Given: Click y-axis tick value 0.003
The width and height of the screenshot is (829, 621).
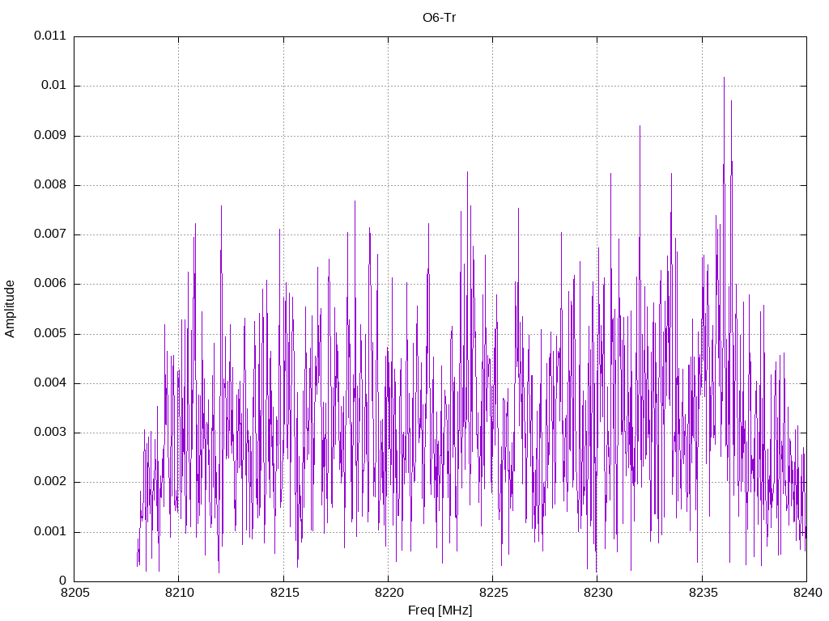Looking at the screenshot, I should [x=50, y=432].
